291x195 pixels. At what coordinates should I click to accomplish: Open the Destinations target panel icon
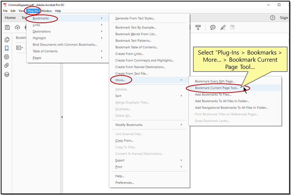(7, 57)
